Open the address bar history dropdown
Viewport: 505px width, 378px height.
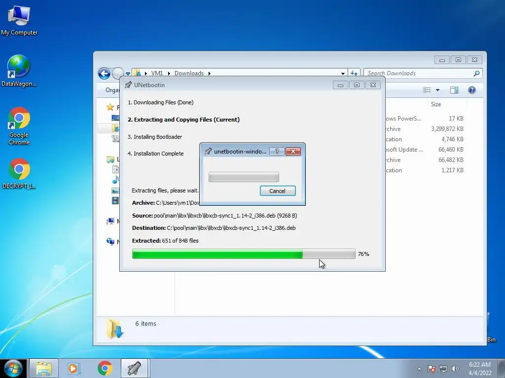[x=343, y=73]
